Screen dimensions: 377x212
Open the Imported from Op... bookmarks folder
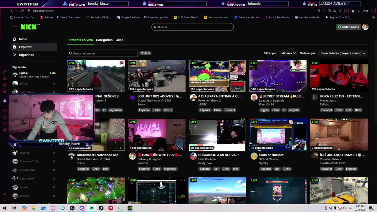point(23,17)
